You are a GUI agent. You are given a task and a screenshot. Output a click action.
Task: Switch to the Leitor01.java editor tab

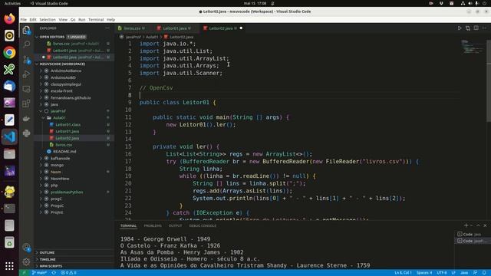coord(174,28)
